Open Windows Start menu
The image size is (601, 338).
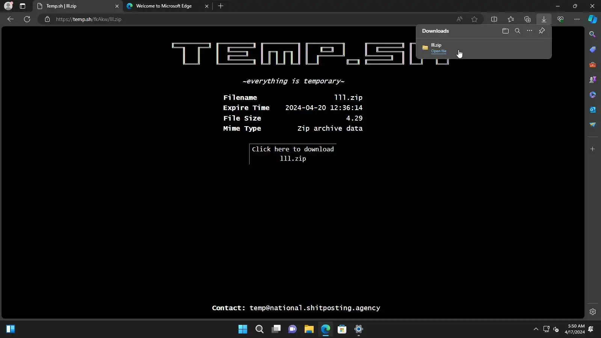click(243, 329)
